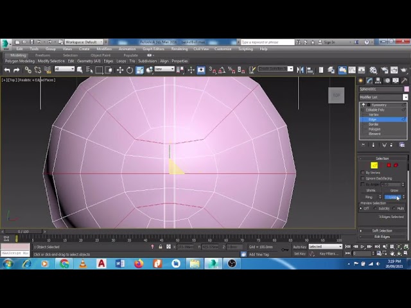411x308 pixels.
Task: Toggle the Selection Lock padlock icon
Action: pos(161,246)
